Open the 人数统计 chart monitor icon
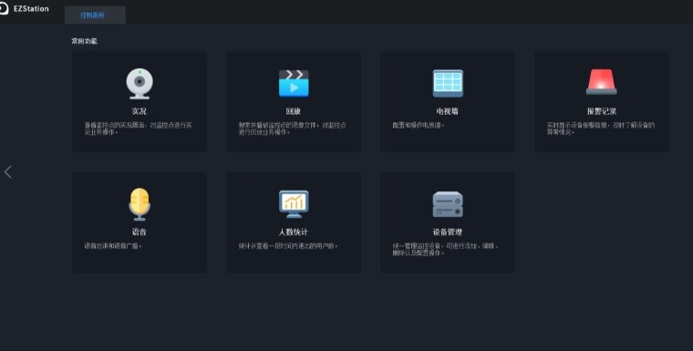The image size is (693, 351). [294, 204]
